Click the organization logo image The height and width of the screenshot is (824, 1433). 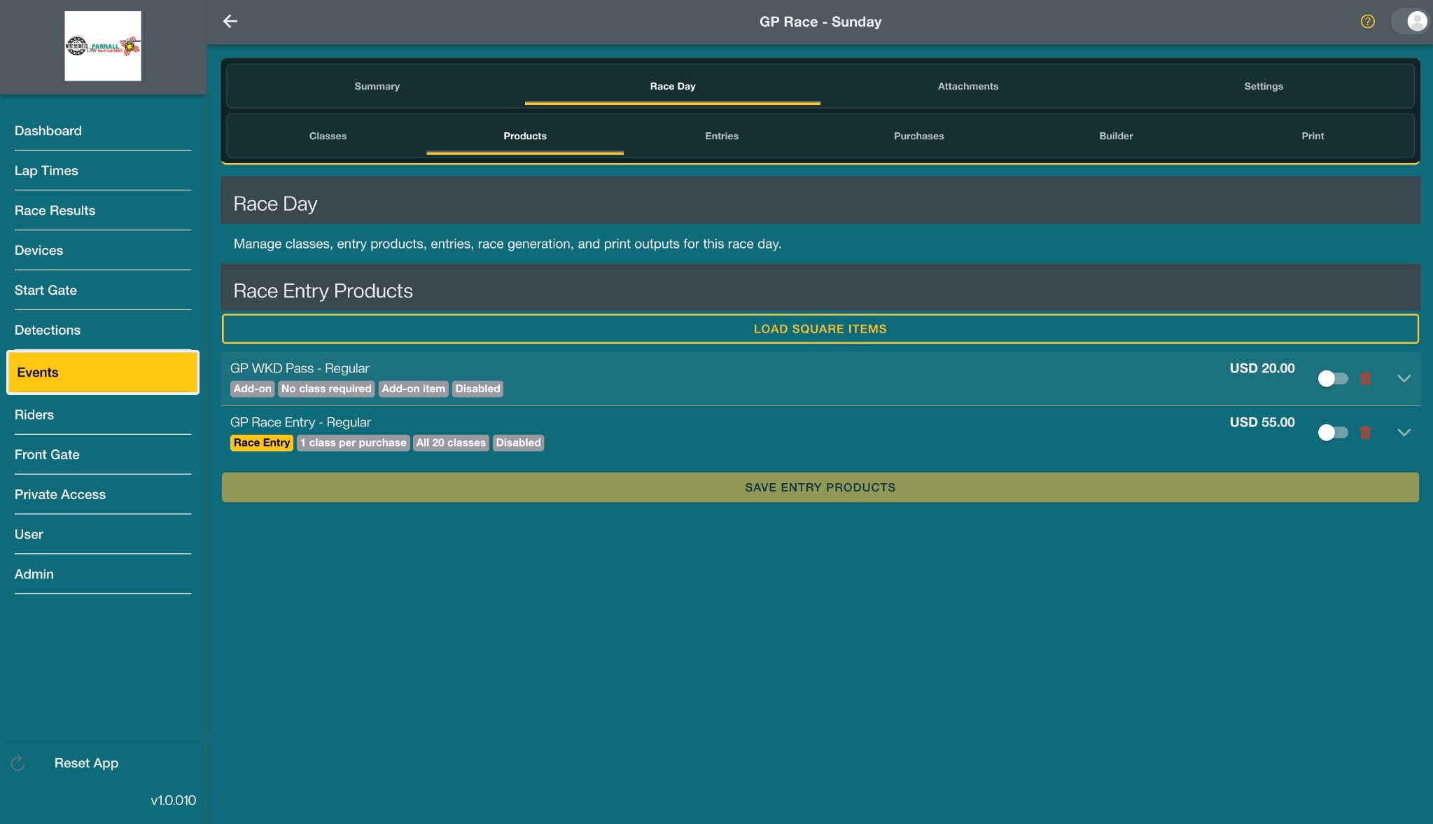pyautogui.click(x=103, y=46)
